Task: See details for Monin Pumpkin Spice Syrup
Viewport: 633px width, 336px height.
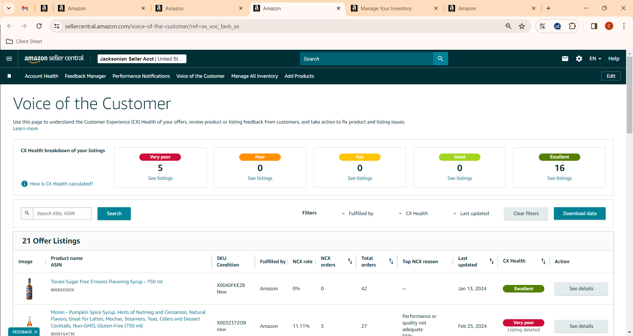Action: [x=581, y=326]
